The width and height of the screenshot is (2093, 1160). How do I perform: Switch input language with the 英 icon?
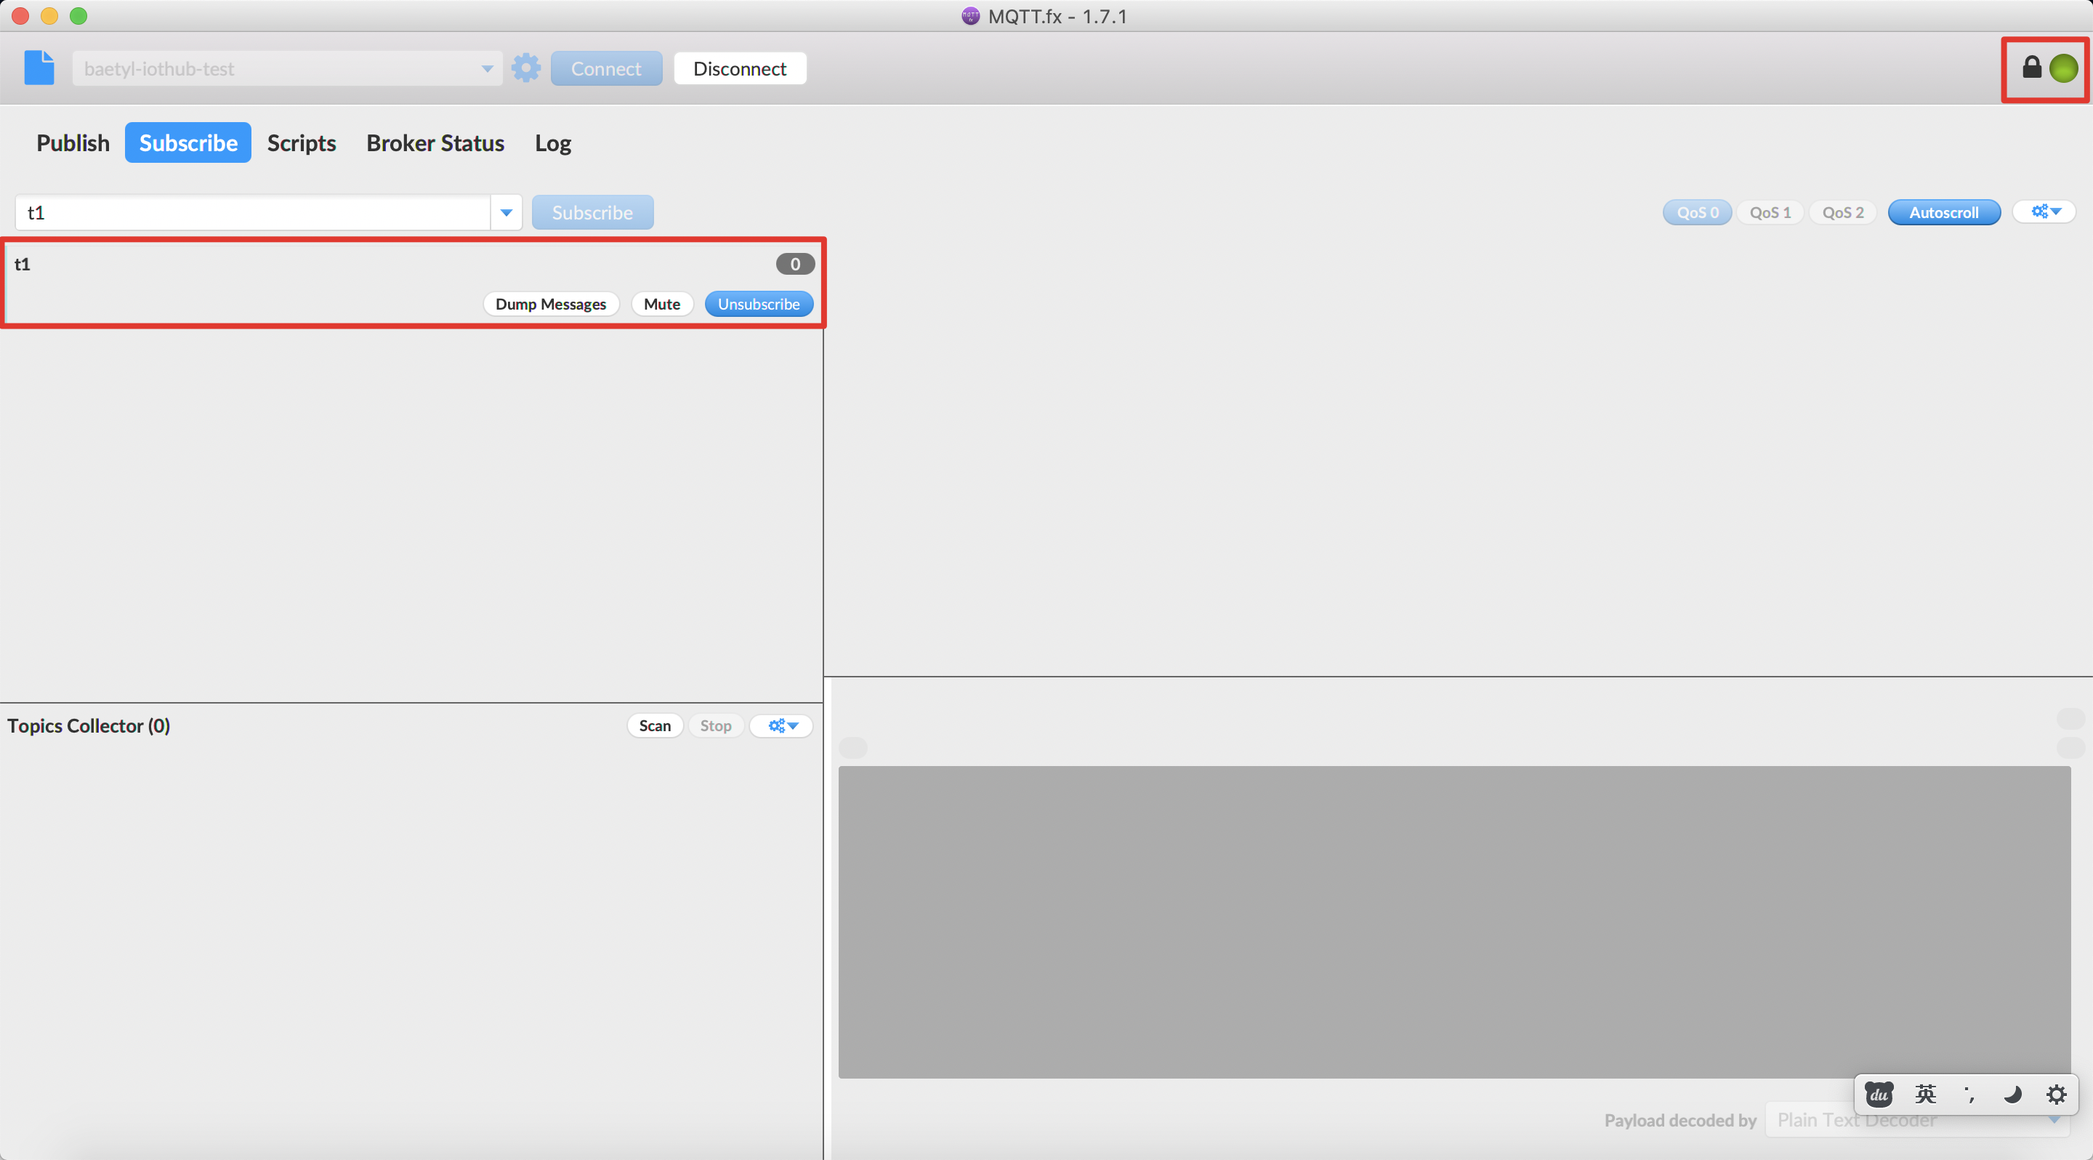(x=1925, y=1094)
